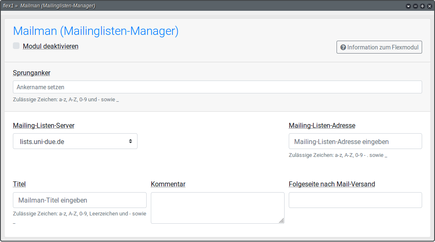Click the Mailing-Listen-Server label
The image size is (435, 242).
pos(44,125)
